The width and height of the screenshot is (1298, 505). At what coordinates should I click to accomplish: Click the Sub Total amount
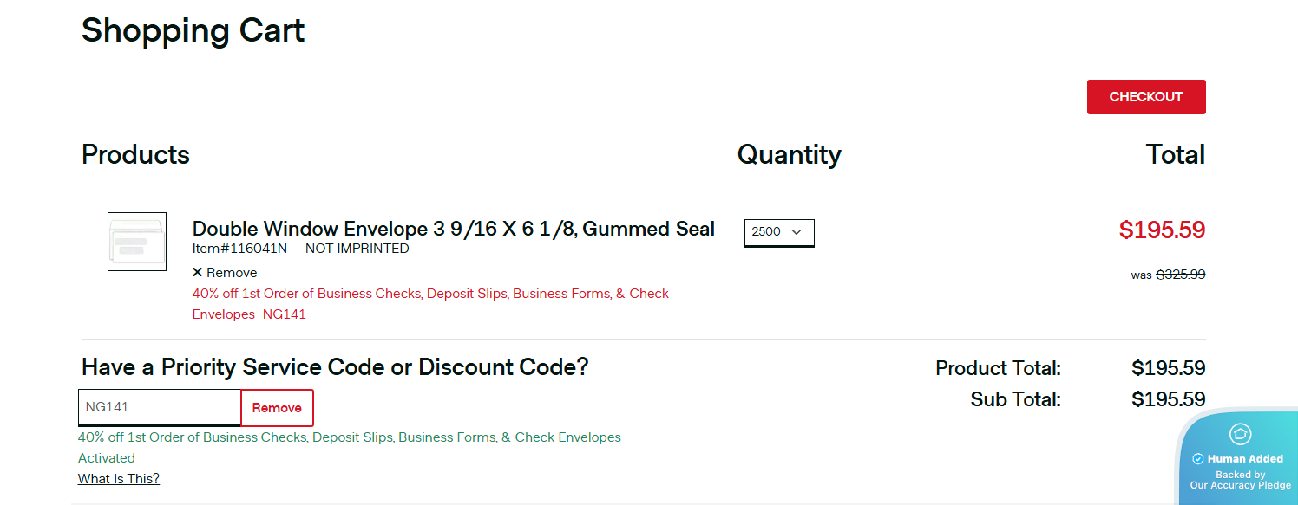1168,399
